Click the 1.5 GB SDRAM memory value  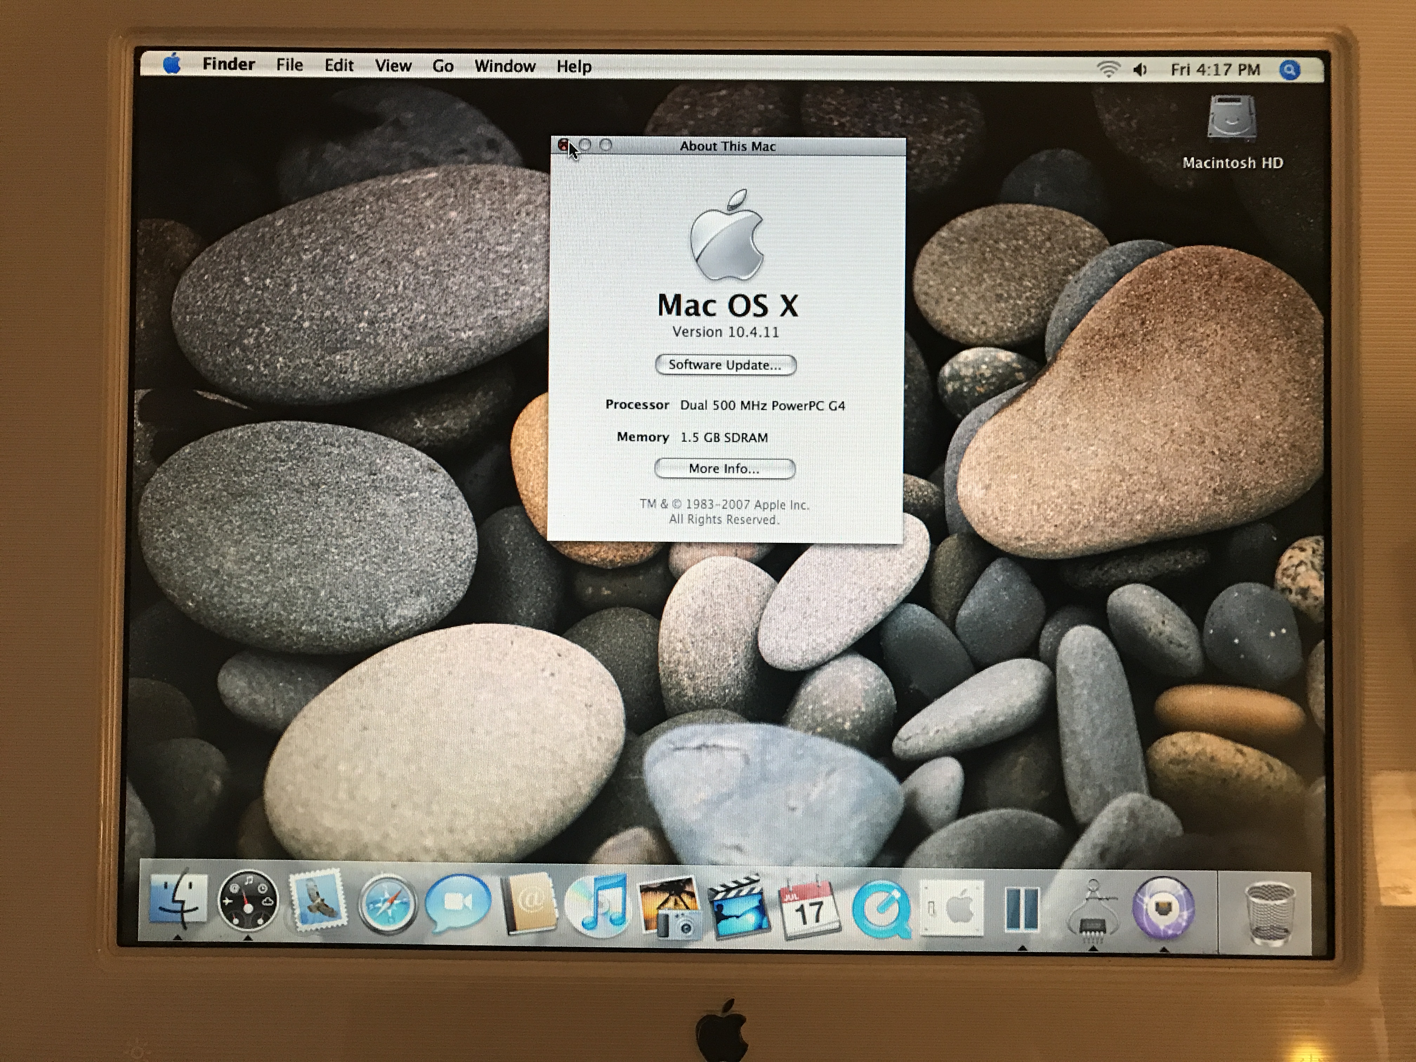[724, 437]
